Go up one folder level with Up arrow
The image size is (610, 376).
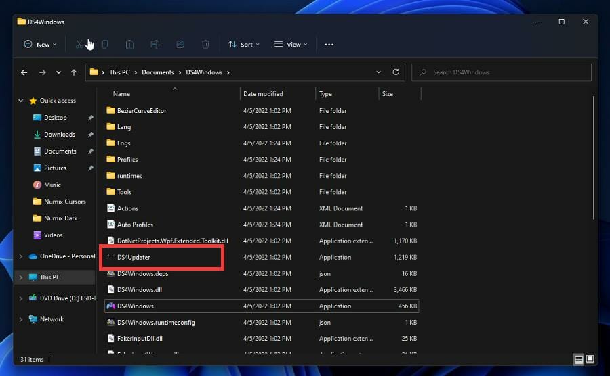coord(74,72)
